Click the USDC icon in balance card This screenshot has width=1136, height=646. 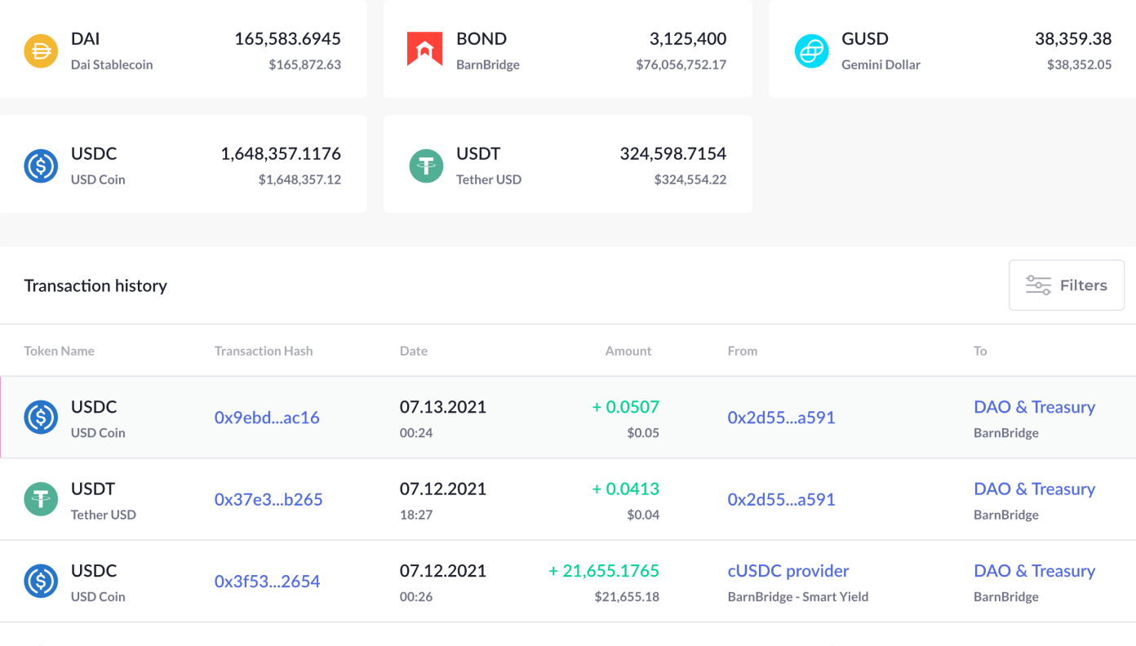(41, 166)
